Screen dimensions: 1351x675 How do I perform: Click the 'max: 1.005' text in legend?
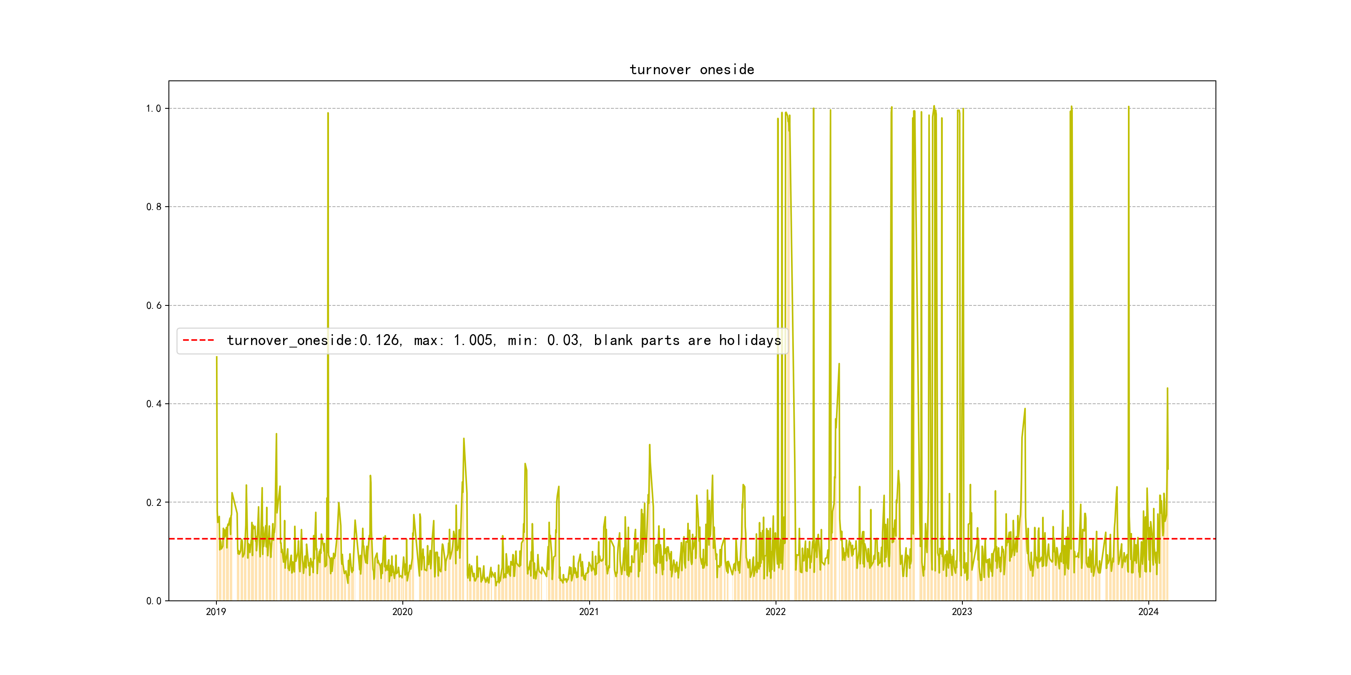coord(454,341)
